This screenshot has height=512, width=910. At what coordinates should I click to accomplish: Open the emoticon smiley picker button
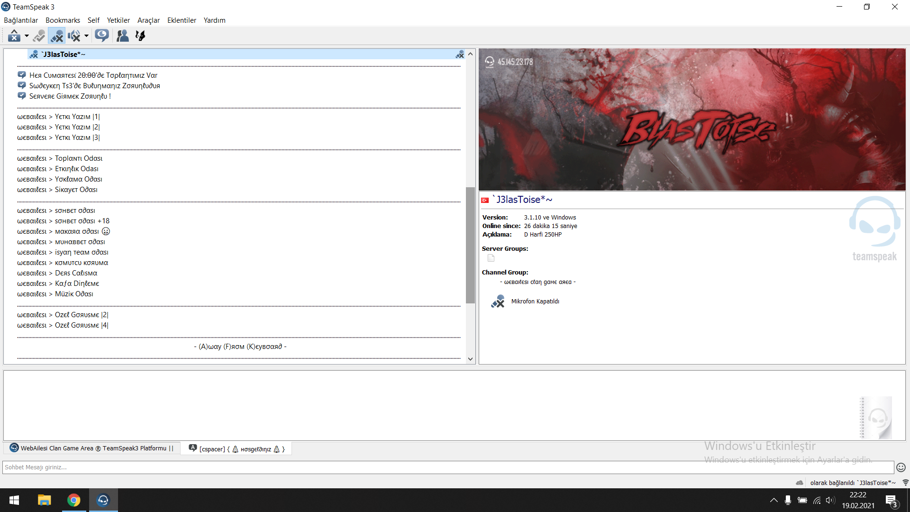pyautogui.click(x=901, y=467)
